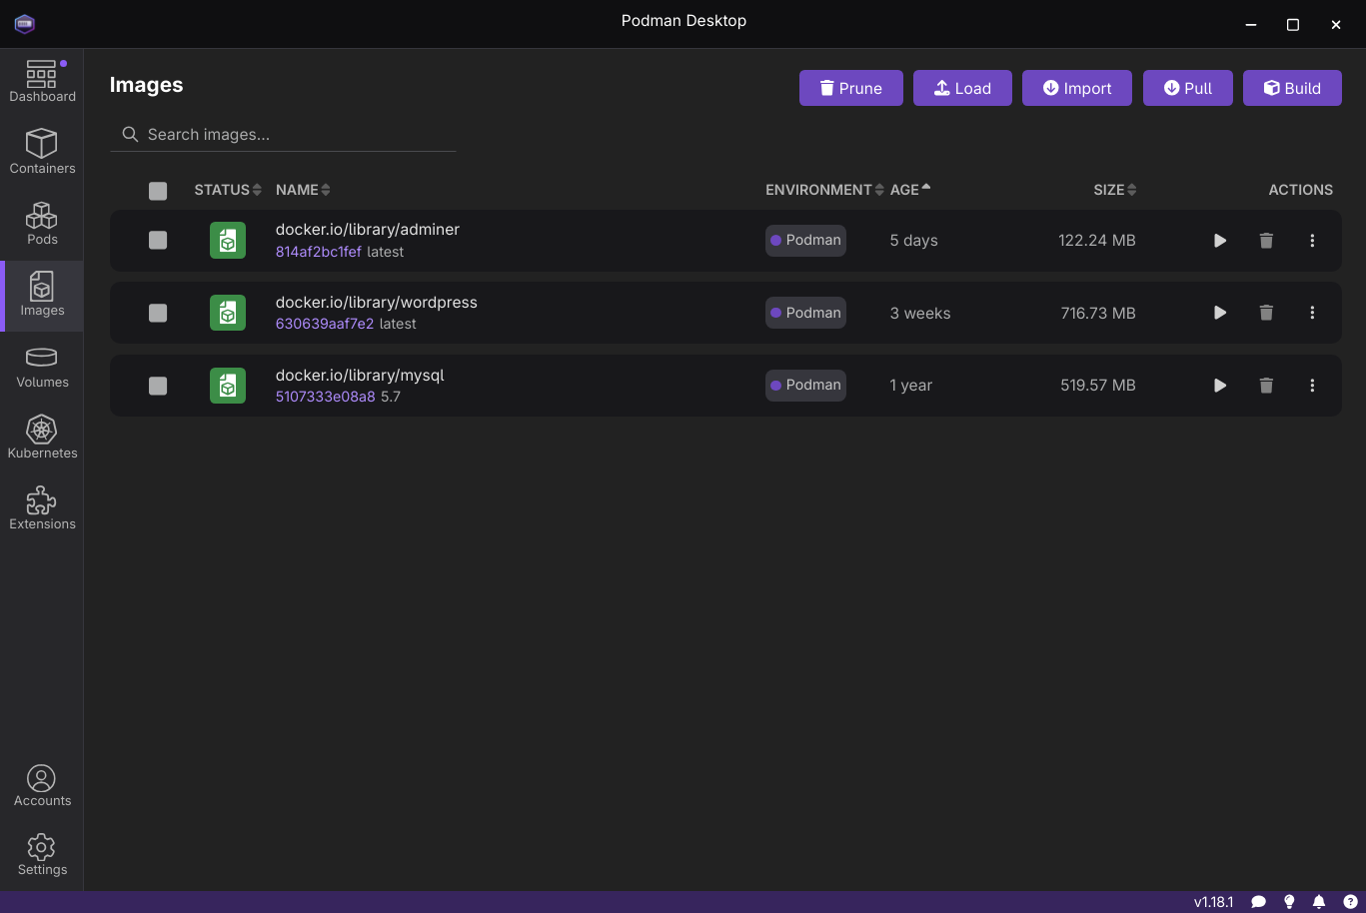Open Containers view from sidebar

pyautogui.click(x=42, y=152)
